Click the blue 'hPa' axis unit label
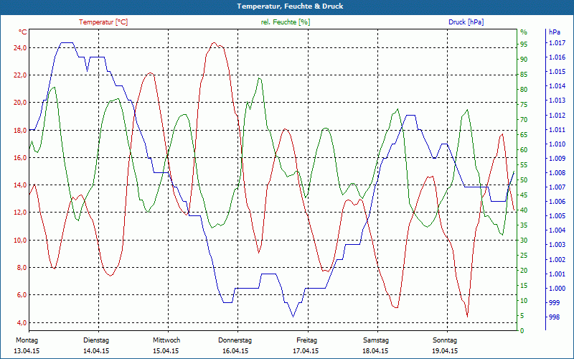574x359 pixels. pos(555,32)
